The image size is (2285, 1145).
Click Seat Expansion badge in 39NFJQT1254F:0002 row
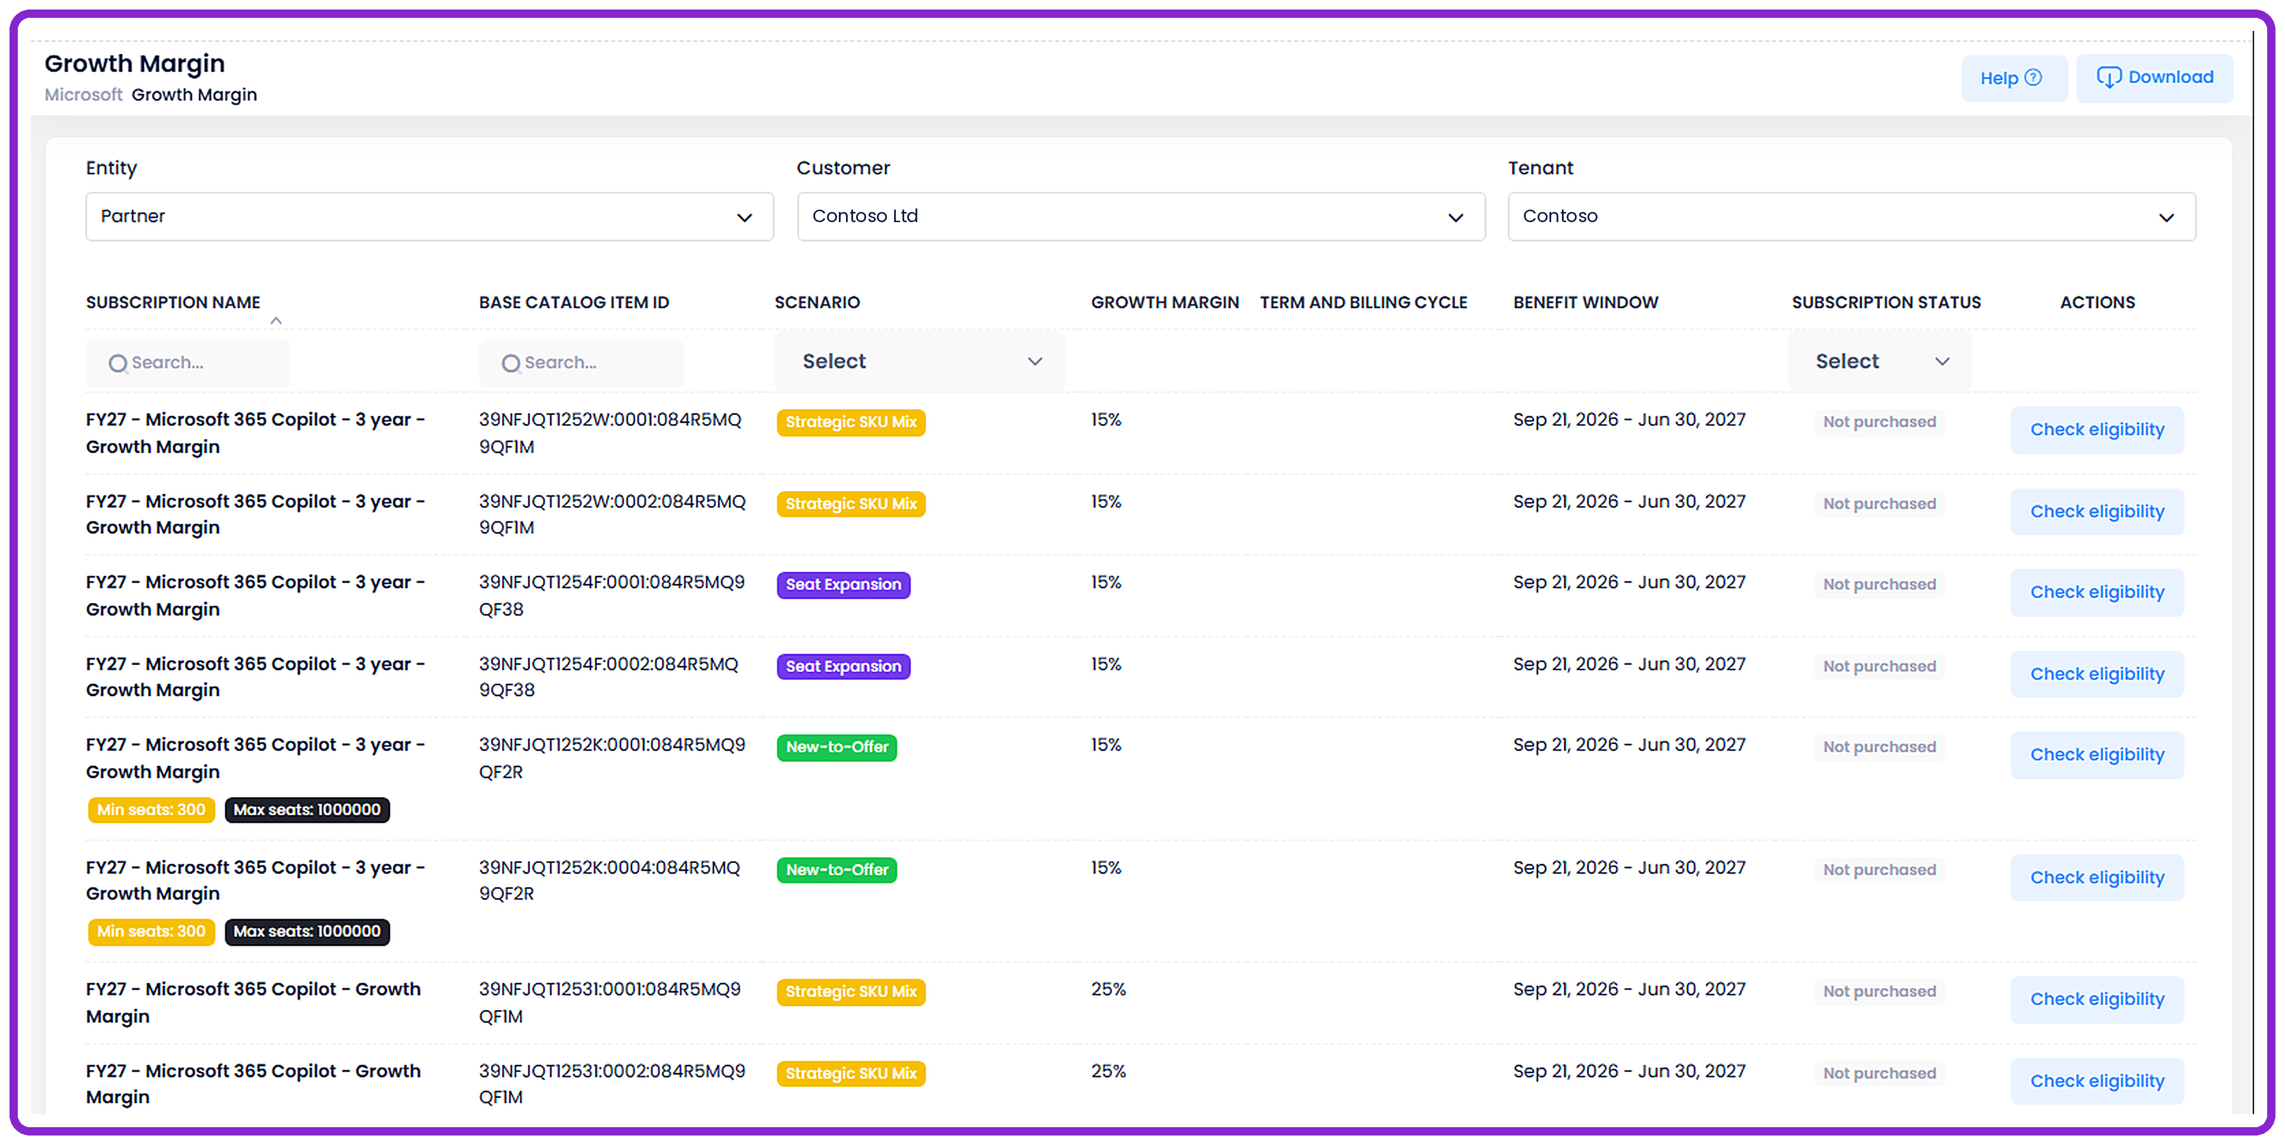click(x=844, y=667)
